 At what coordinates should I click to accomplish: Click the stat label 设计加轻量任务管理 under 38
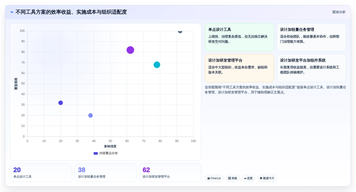click(92, 177)
